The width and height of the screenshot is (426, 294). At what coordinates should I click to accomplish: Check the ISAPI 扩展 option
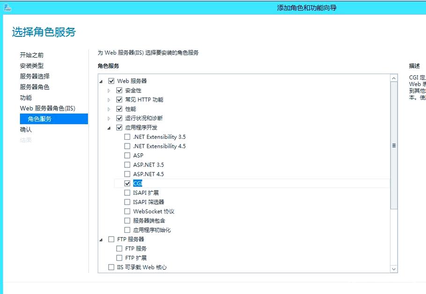pos(127,193)
